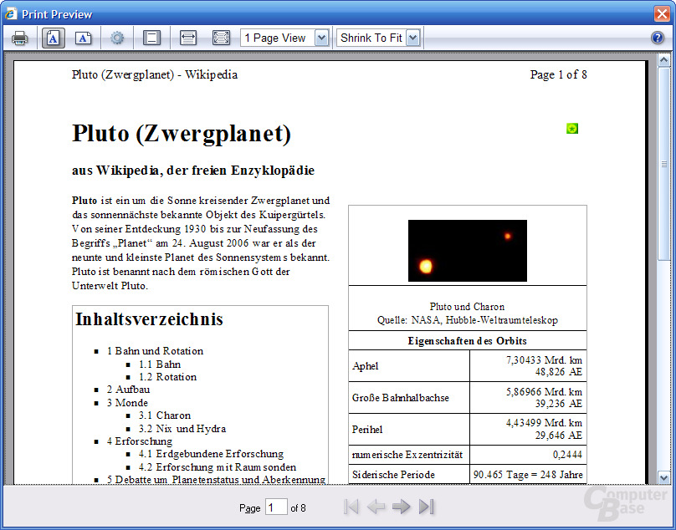Image resolution: width=676 pixels, height=530 pixels.
Task: Click 'Eigenschaften des Orbits' table header
Action: point(468,340)
